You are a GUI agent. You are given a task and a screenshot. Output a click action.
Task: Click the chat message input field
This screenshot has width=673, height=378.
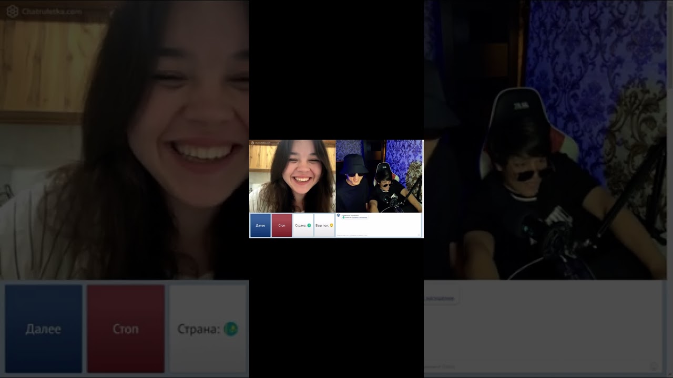[378, 235]
